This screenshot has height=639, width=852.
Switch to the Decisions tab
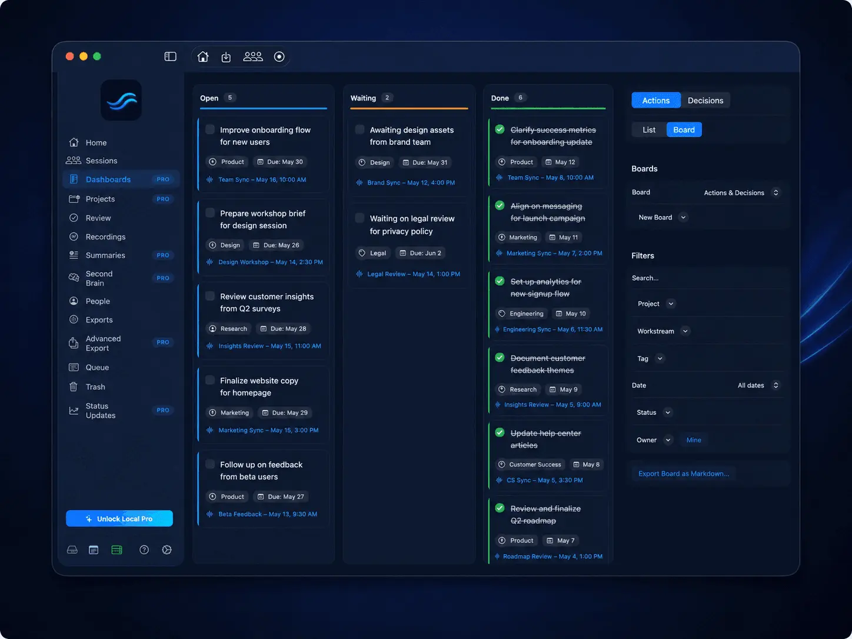pos(705,101)
